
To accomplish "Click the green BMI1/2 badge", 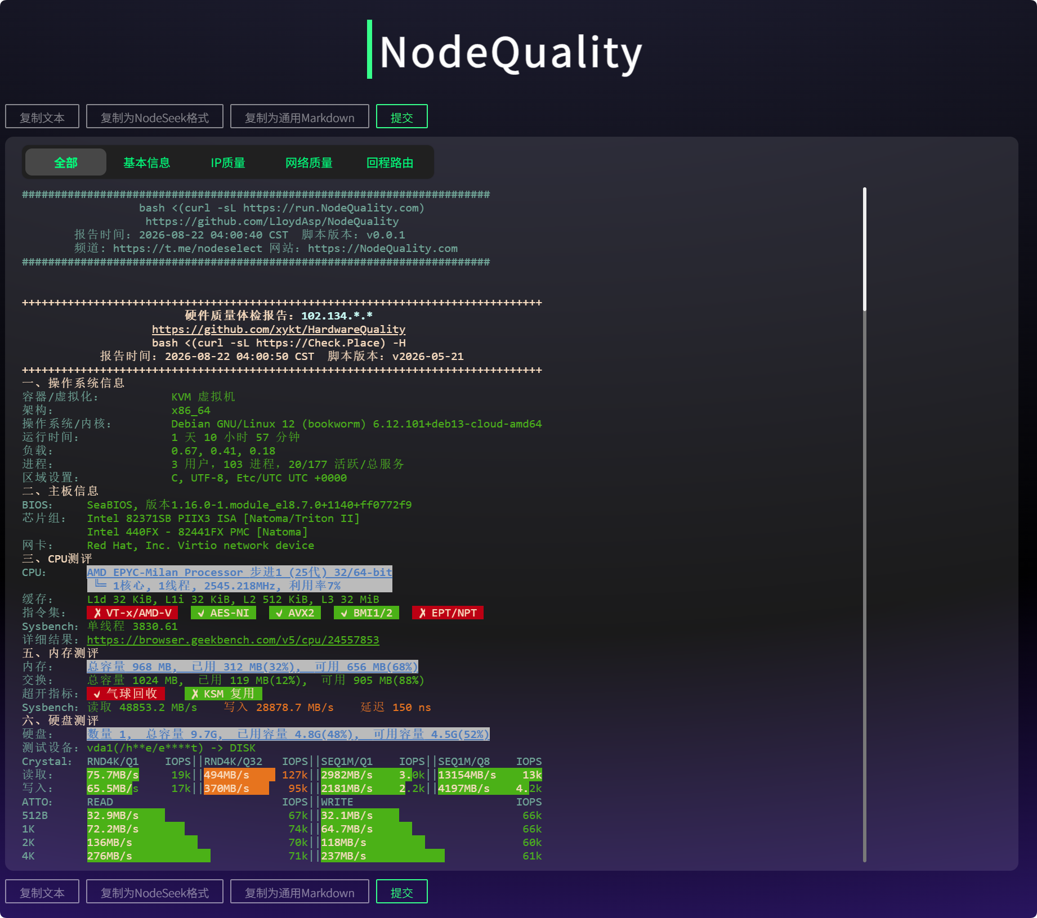I will (366, 613).
